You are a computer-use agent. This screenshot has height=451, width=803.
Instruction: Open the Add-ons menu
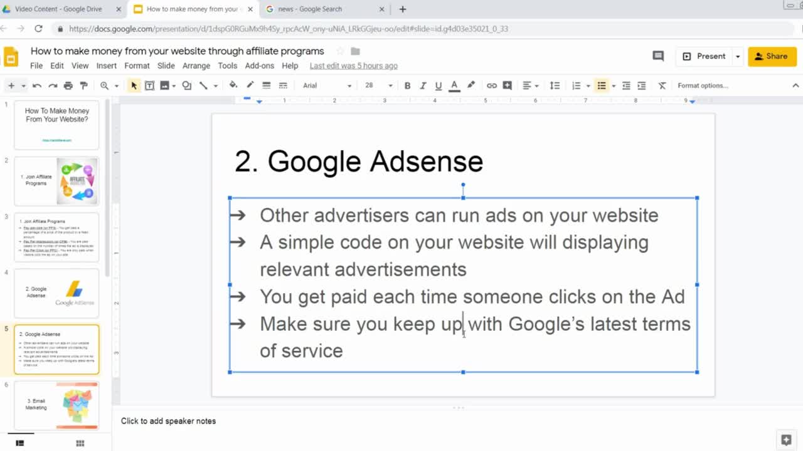(x=259, y=66)
